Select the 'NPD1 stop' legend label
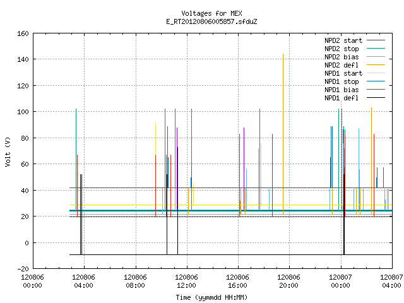 342,81
